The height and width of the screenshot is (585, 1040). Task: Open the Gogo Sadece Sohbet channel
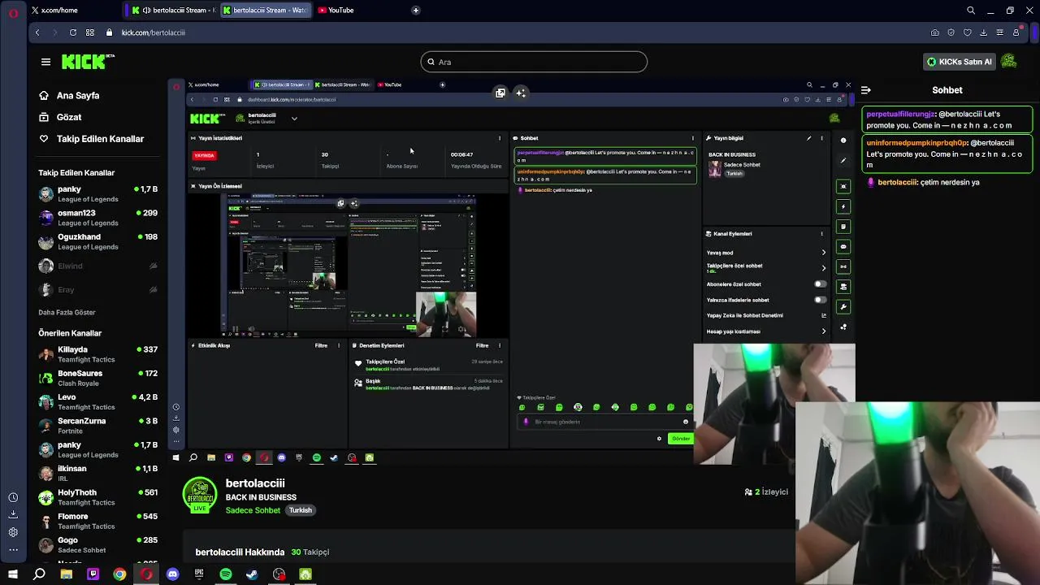click(97, 544)
